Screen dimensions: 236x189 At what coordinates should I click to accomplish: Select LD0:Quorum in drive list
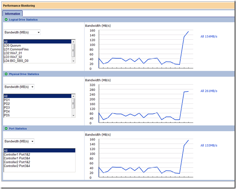38,46
